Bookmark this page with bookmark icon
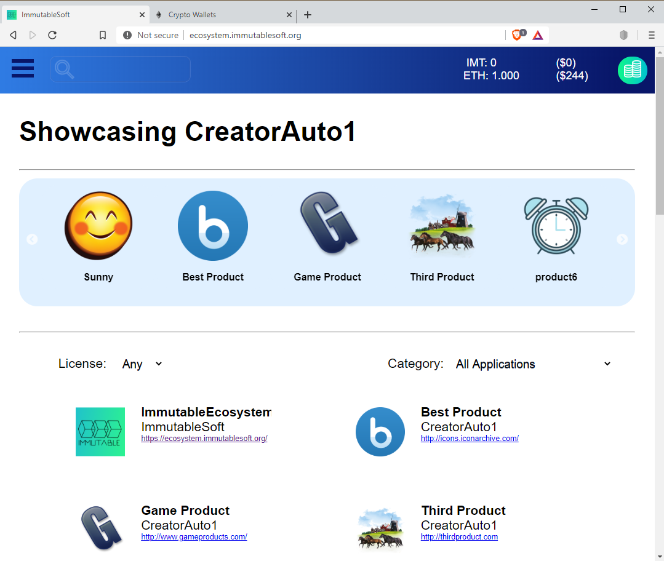Viewport: 664px width, 561px height. pos(103,35)
